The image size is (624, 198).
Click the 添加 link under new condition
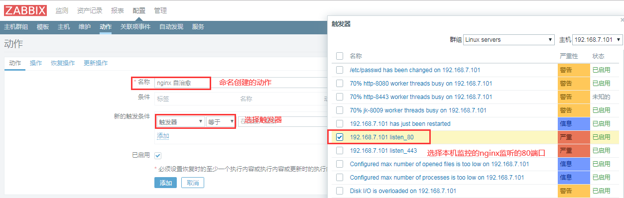(x=163, y=136)
